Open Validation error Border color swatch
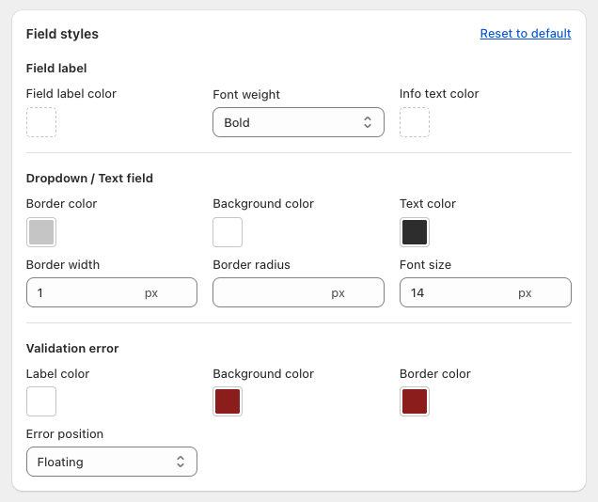598x502 pixels. click(415, 401)
